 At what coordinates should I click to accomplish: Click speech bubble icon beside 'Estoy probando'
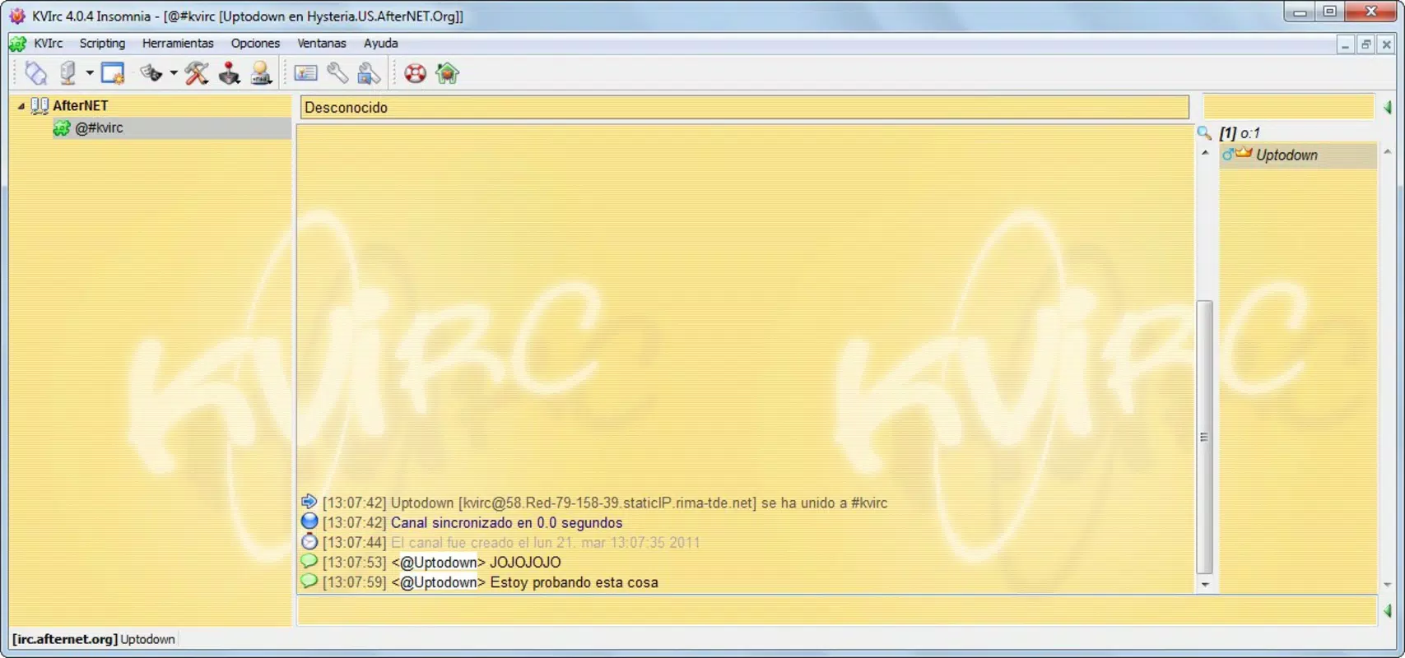click(309, 581)
